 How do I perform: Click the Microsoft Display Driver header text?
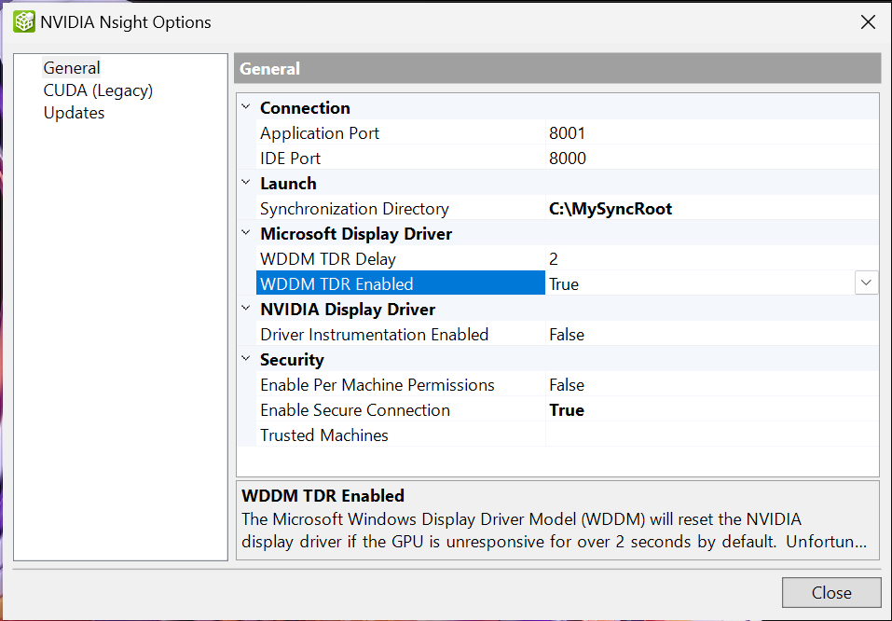[356, 233]
